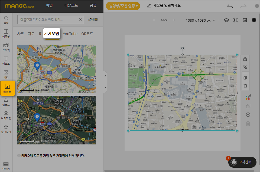Open the 파일 menu
This screenshot has width=260, height=172.
click(49, 5)
